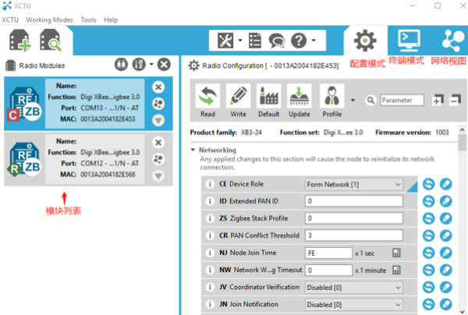Write ZS Zigbee Stack Profile value

pyautogui.click(x=446, y=218)
